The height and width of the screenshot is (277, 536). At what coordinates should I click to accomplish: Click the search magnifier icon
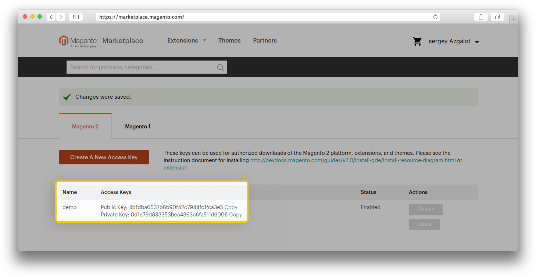[221, 68]
